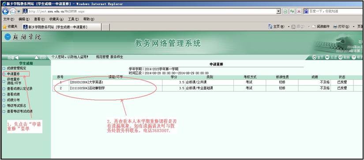364x160 pixels.
Task: Click the 收藏夹 star favorites button
Action: 10,27
